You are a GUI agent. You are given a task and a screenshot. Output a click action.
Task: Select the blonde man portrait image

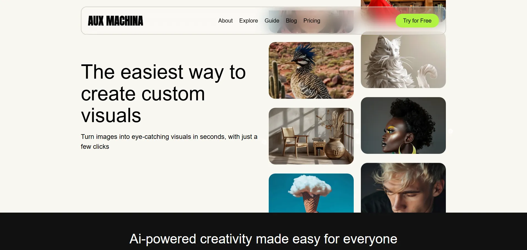pyautogui.click(x=403, y=188)
